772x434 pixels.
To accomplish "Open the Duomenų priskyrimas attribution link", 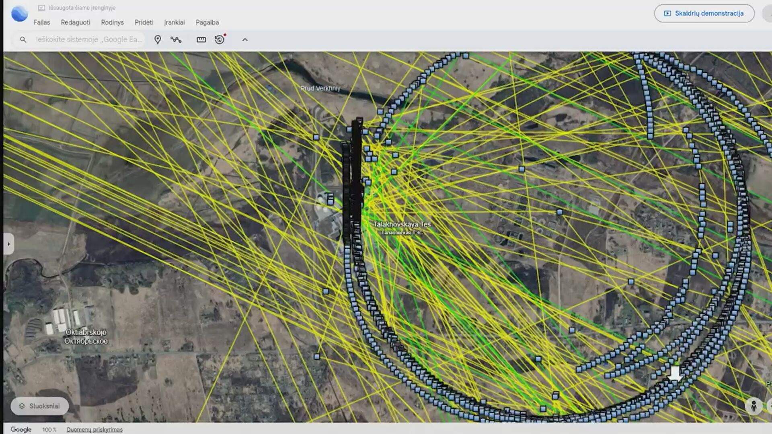I will point(94,430).
